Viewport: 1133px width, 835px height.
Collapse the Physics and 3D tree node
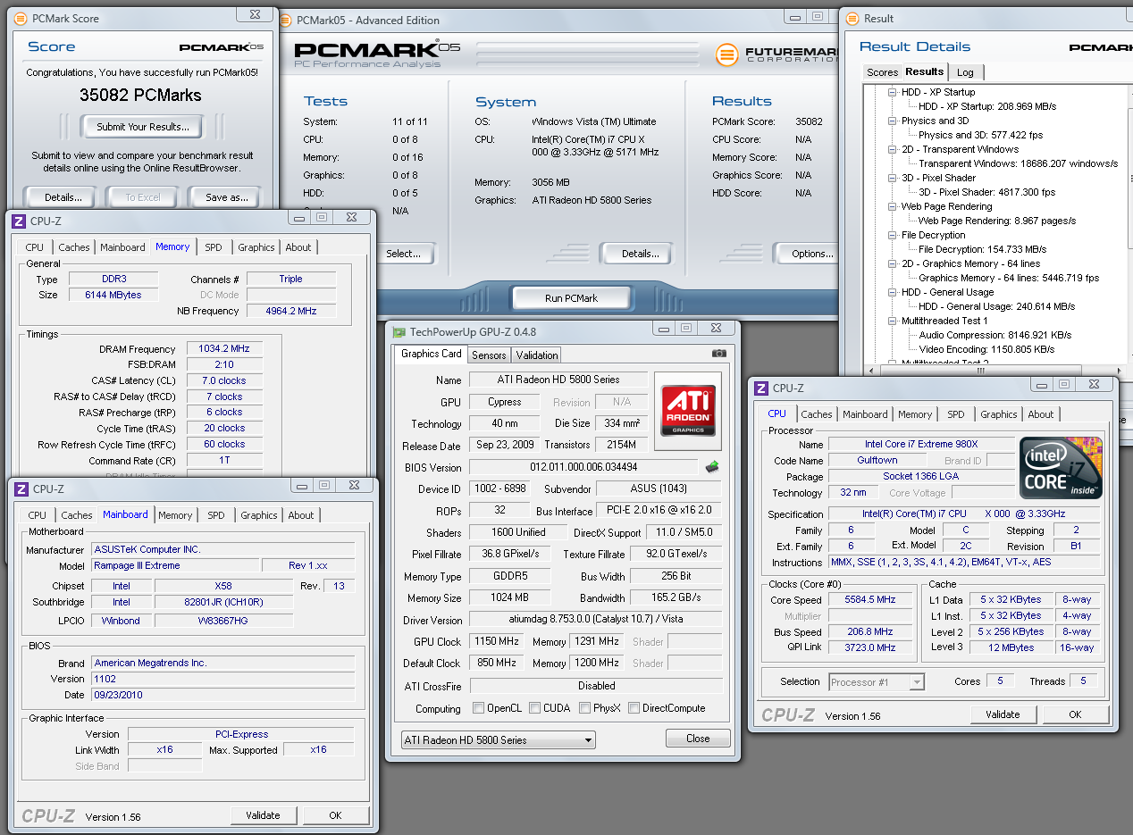pos(892,121)
